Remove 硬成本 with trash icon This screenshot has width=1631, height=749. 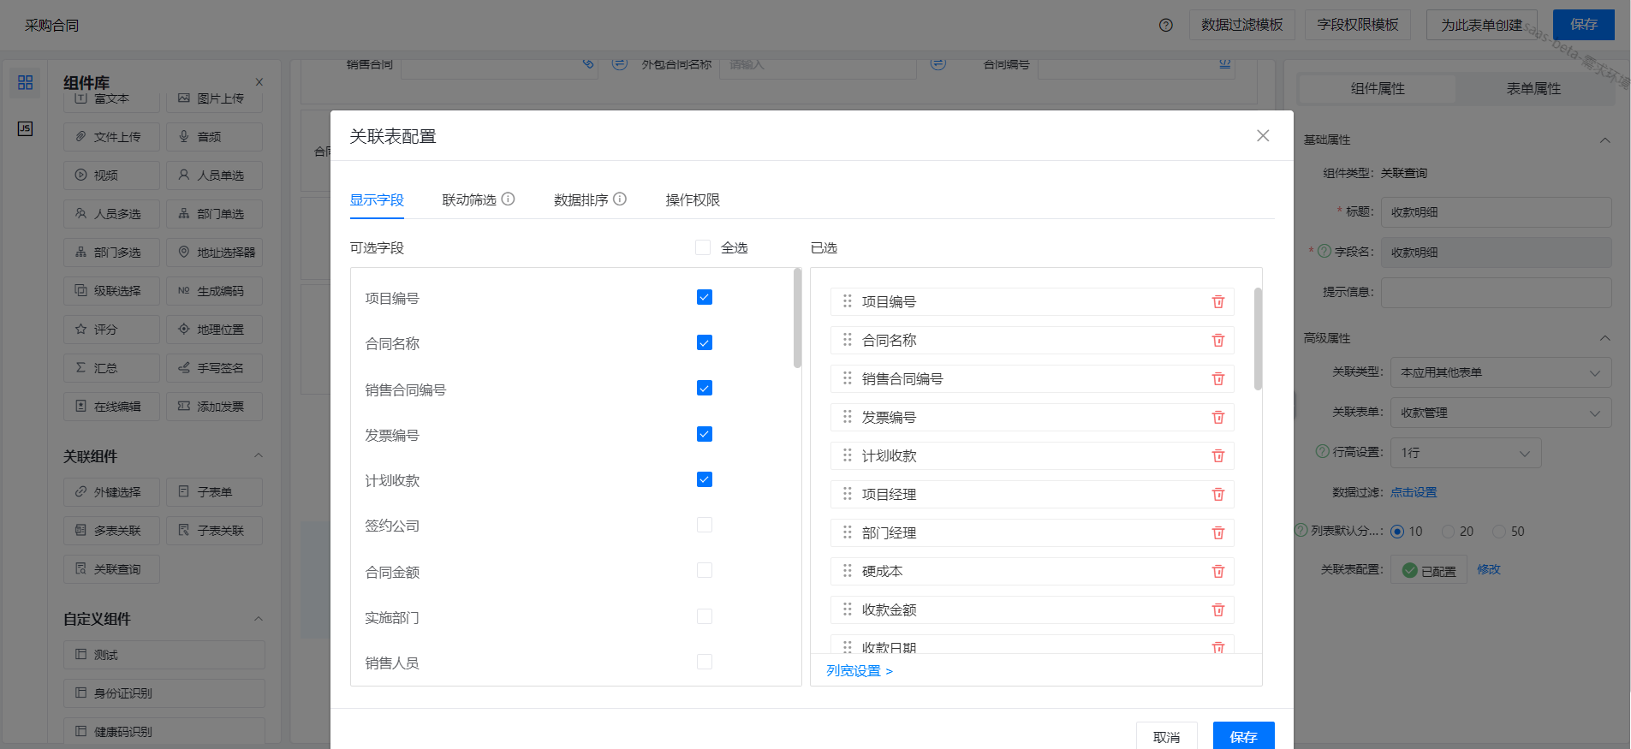1217,571
